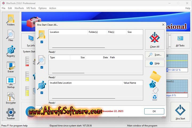Click the elapsed time status text
Screen dimensions: 192x128
point(71,126)
